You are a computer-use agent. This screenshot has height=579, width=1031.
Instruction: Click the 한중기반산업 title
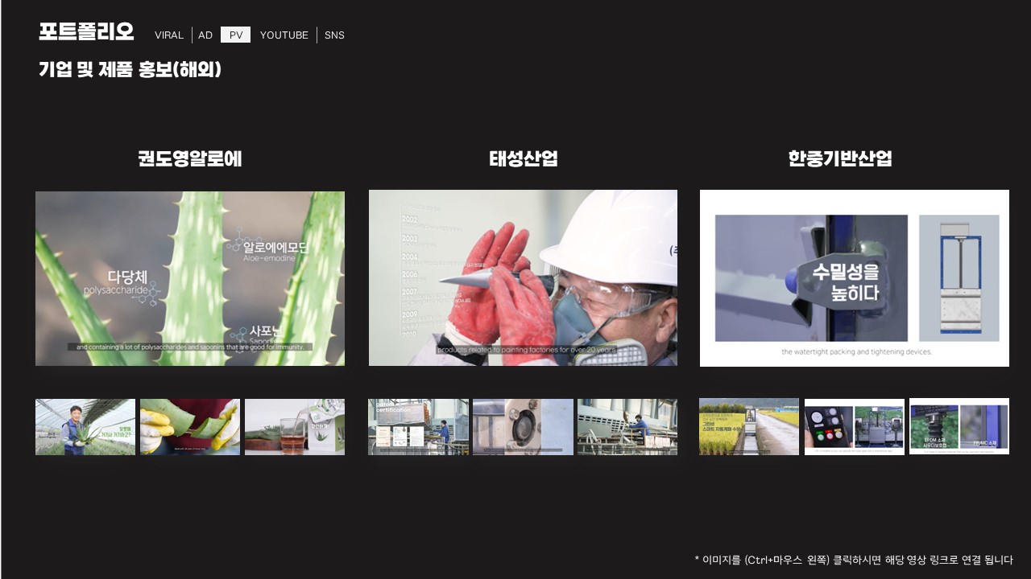click(840, 158)
